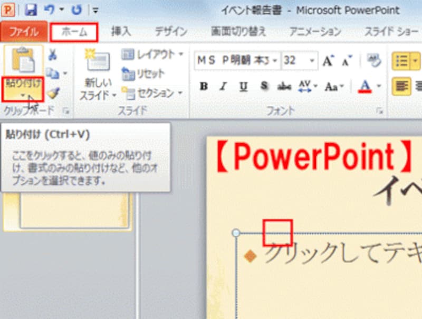Switch to the 挿入 tab

pyautogui.click(x=121, y=32)
